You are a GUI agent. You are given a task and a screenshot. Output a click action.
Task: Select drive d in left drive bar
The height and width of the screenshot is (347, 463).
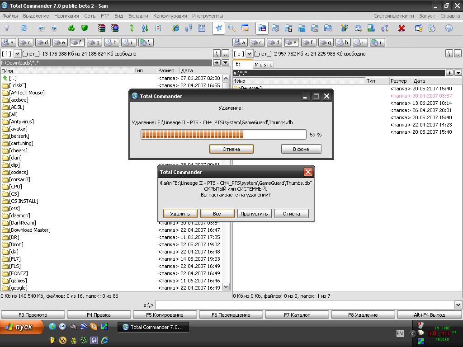[x=43, y=42]
